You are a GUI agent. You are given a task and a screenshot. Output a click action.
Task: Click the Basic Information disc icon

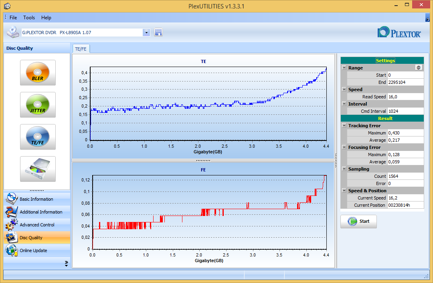11,199
